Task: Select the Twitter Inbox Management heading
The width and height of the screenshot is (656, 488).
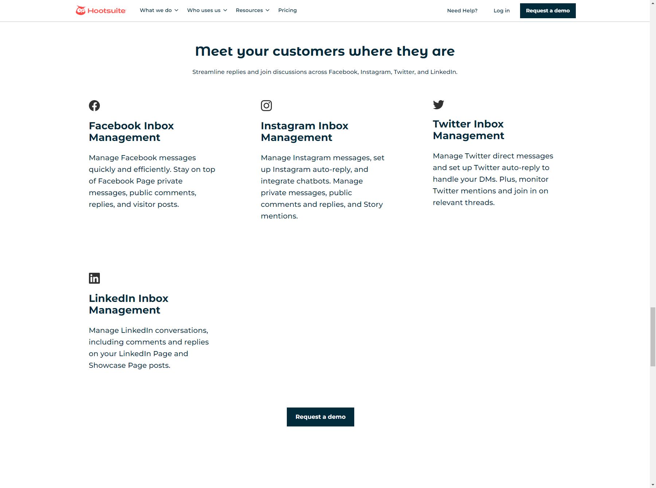Action: (x=468, y=130)
